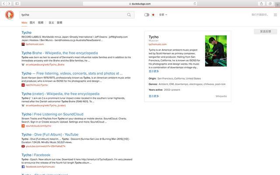Select the Web tab
Image resolution: width=280 pixels, height=175 pixels.
24,22
